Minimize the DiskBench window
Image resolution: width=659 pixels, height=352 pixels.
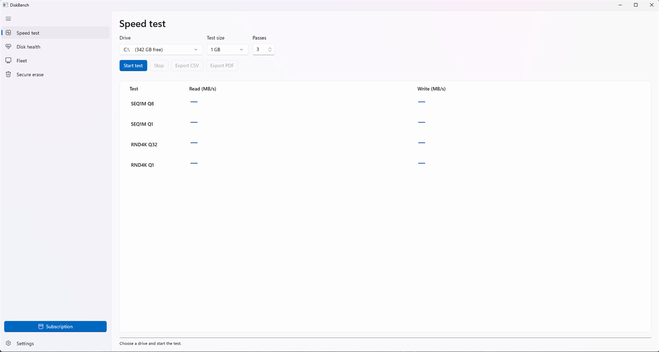coord(620,5)
